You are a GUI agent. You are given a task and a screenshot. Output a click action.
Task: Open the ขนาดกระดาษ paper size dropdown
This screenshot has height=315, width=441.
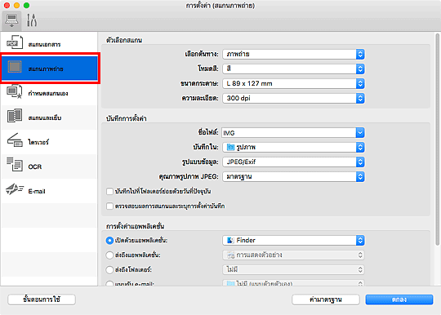(293, 83)
